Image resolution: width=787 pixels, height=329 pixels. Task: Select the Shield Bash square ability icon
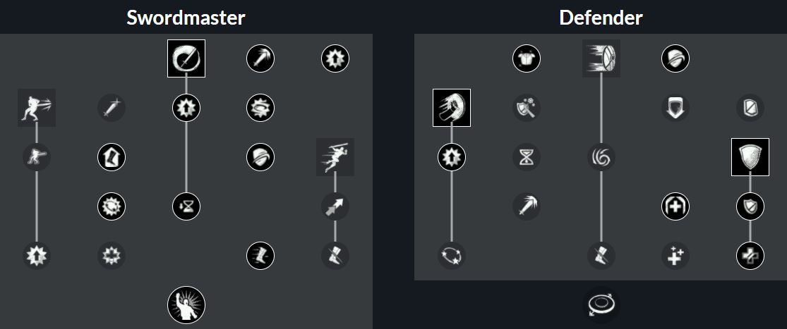coord(452,108)
